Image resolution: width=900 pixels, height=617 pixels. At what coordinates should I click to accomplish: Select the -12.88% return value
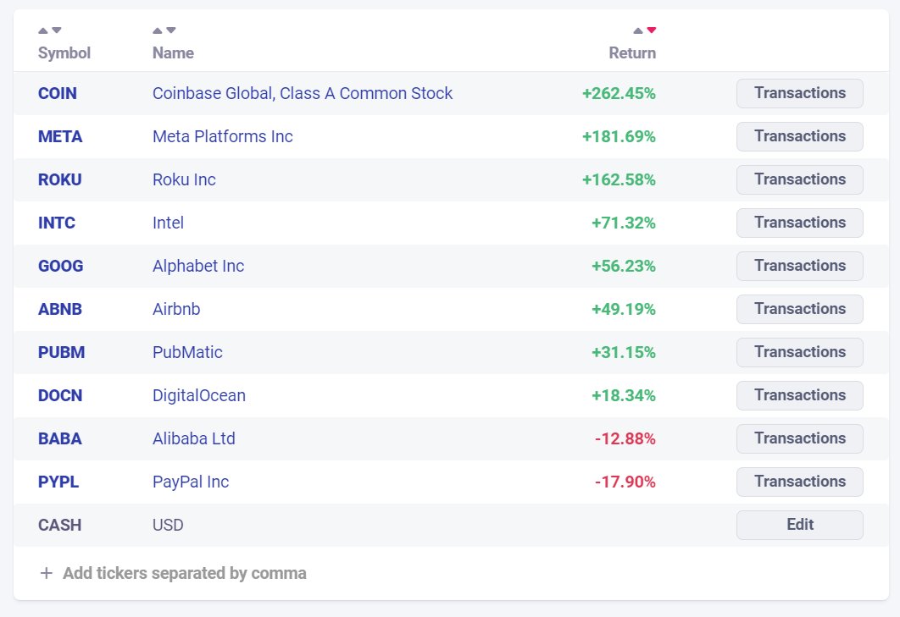pos(625,438)
